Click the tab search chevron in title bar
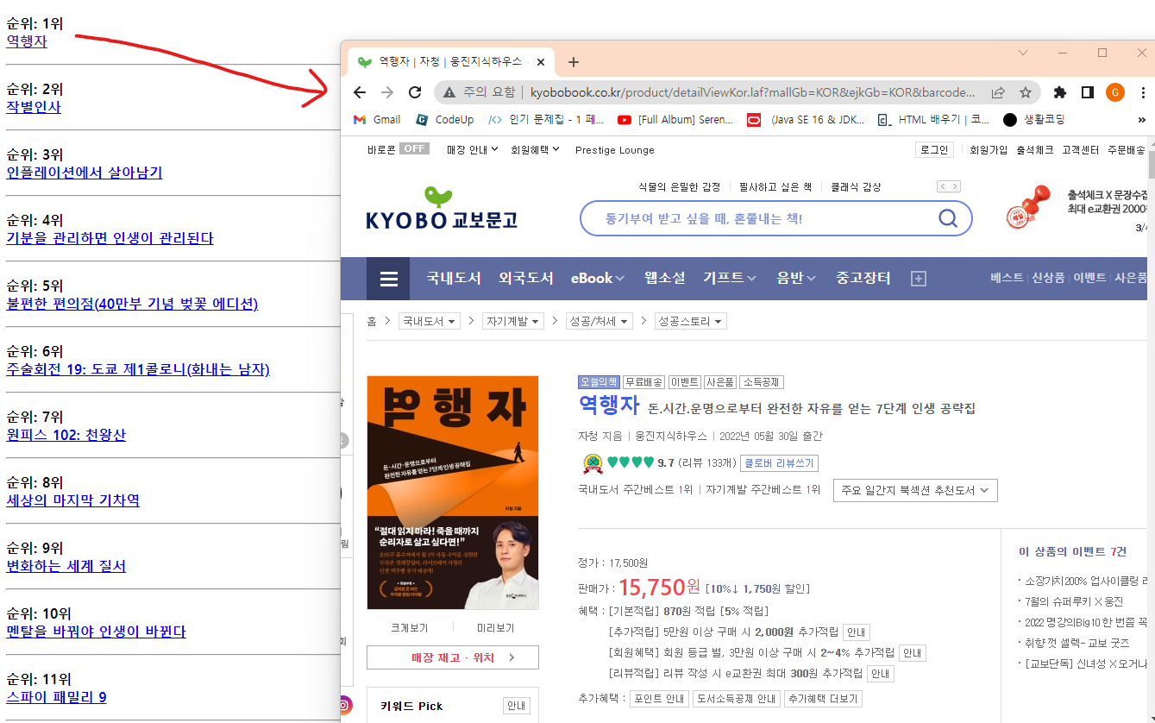 coord(1023,53)
